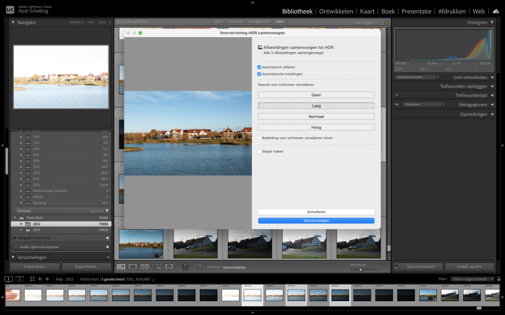Screen dimensions: 505x315
Task: Open the Sorteren Opnametijdstip dropdown
Action: click(x=236, y=267)
